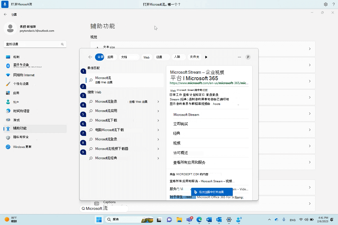338x225 pixels.
Task: Expand Microsoft流登录 查看 Web 结果 chevron
Action: 158,102
